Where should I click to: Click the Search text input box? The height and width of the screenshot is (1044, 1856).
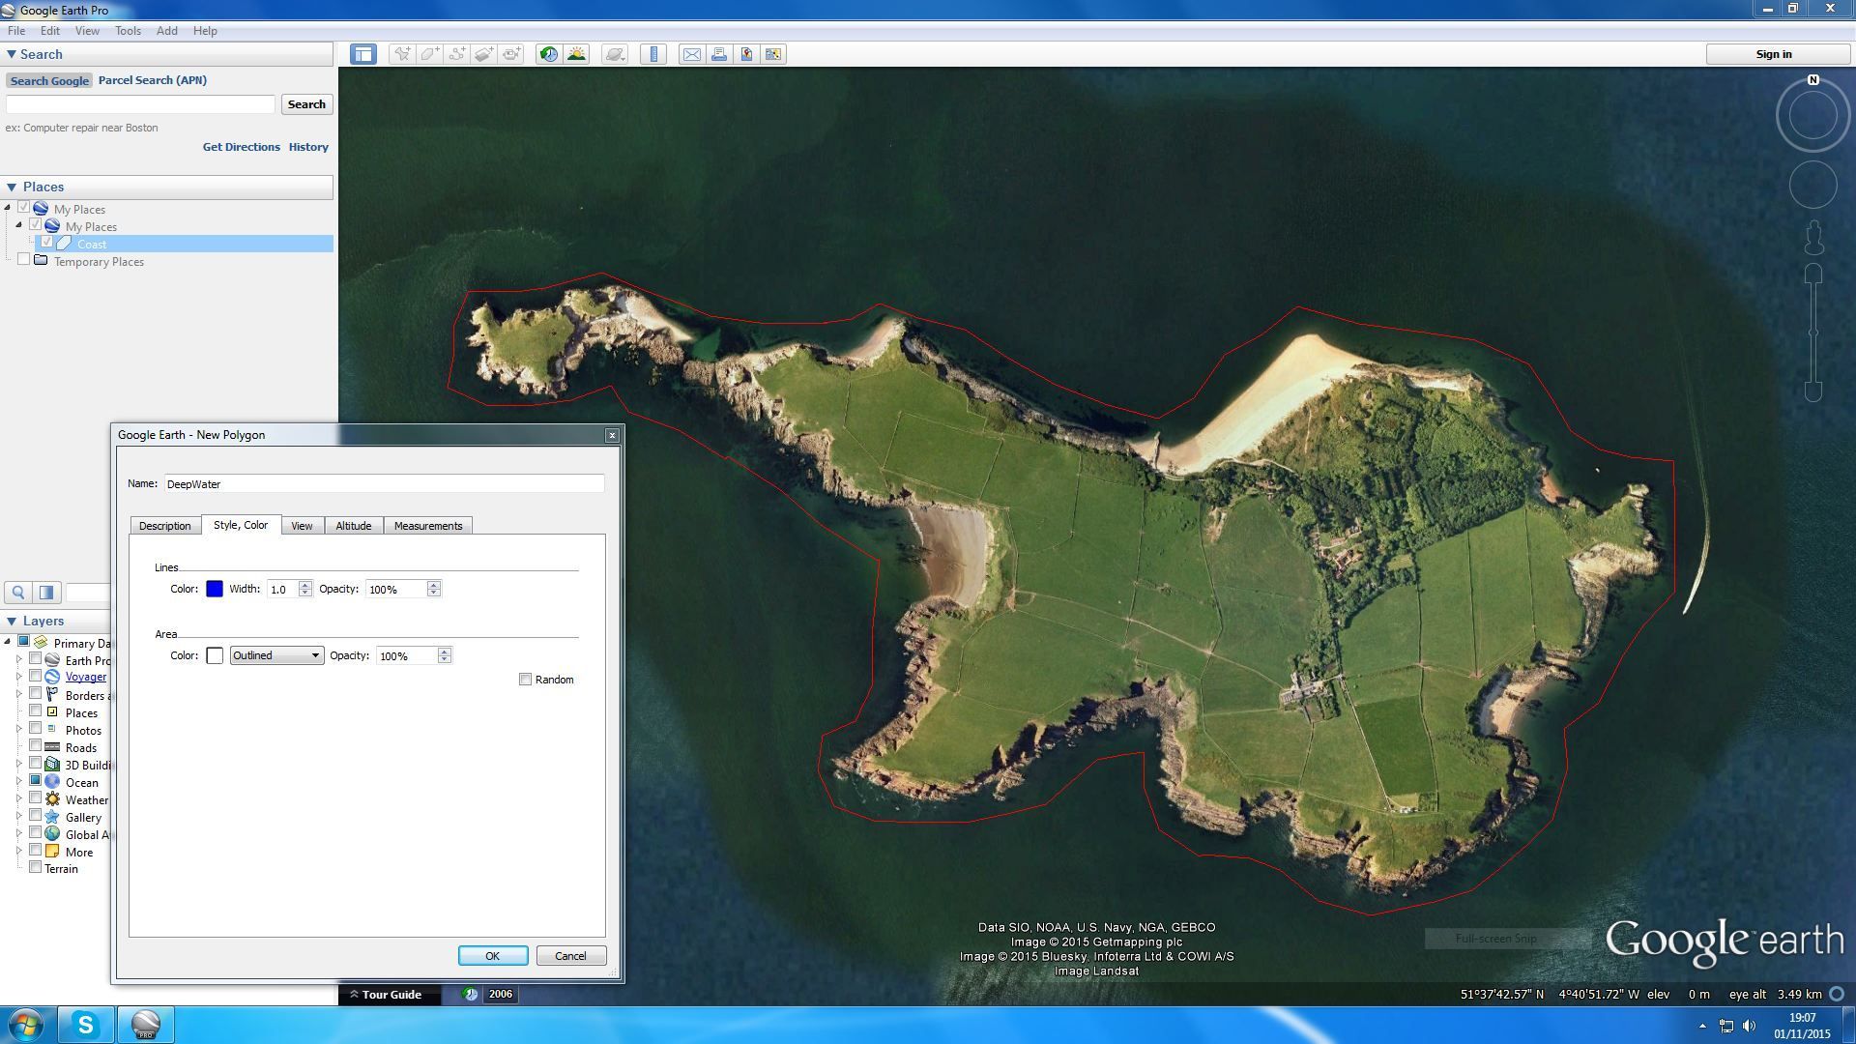[141, 104]
